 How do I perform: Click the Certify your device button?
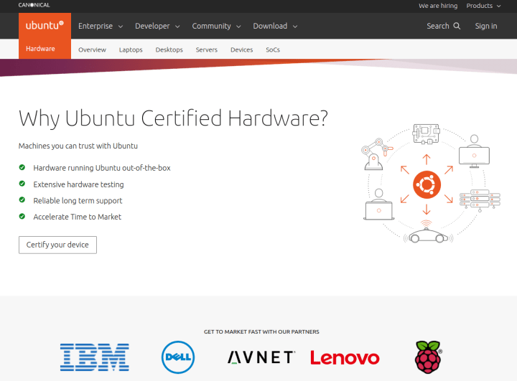coord(57,245)
